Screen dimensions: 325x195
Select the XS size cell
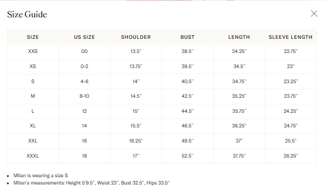tap(33, 66)
